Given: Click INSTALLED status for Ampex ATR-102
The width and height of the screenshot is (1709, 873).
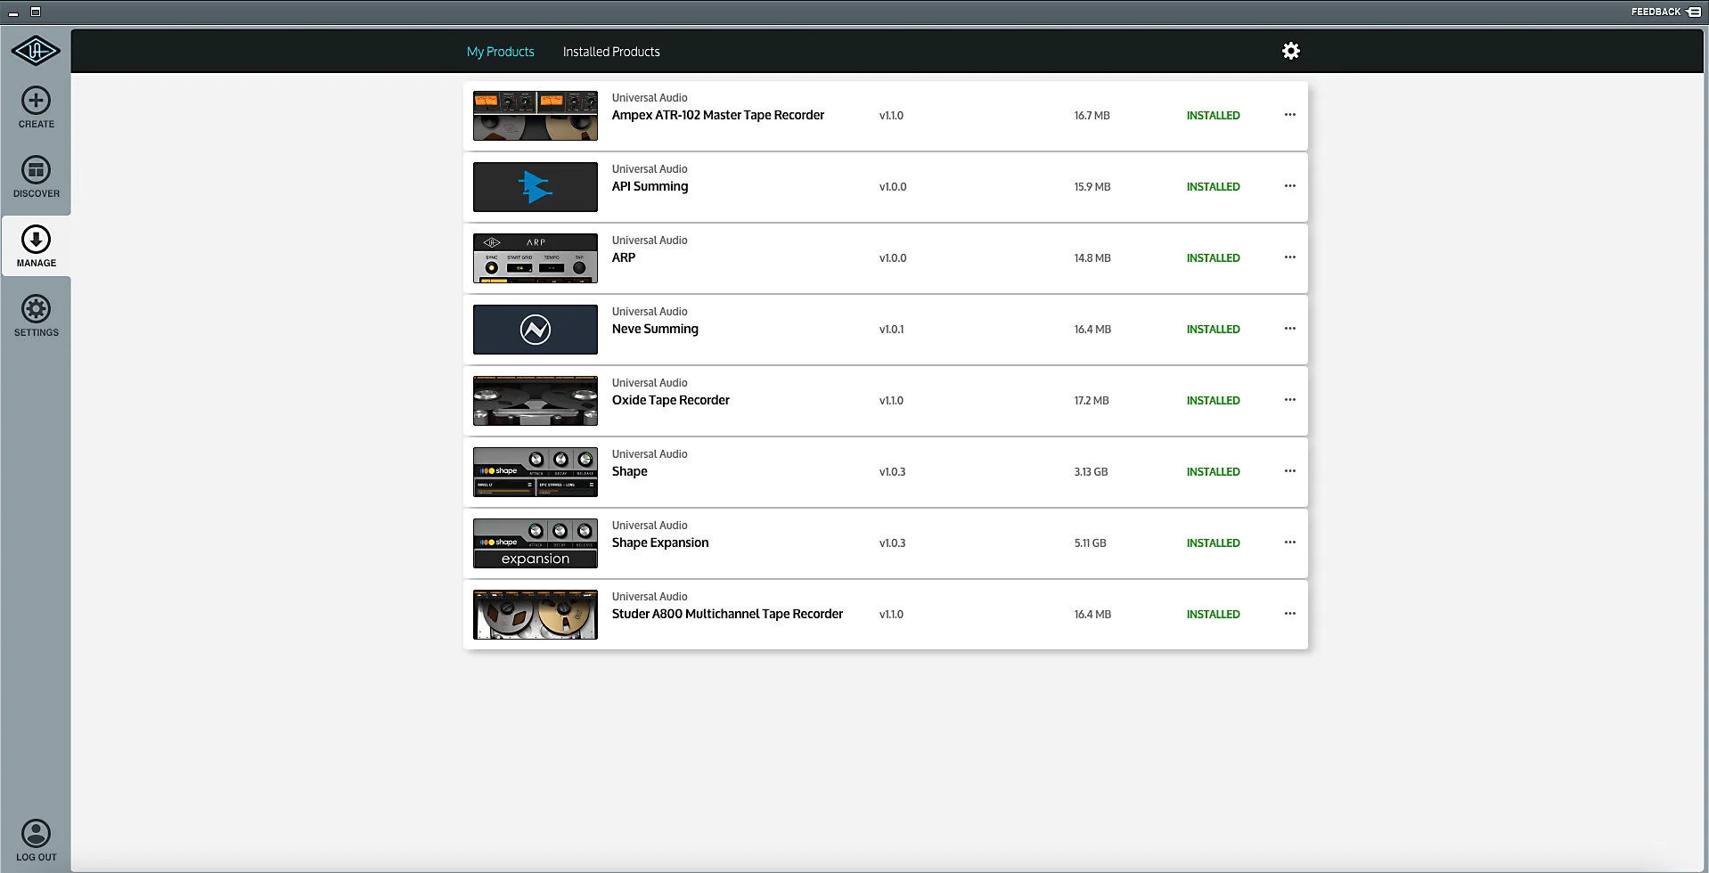Looking at the screenshot, I should (1213, 116).
